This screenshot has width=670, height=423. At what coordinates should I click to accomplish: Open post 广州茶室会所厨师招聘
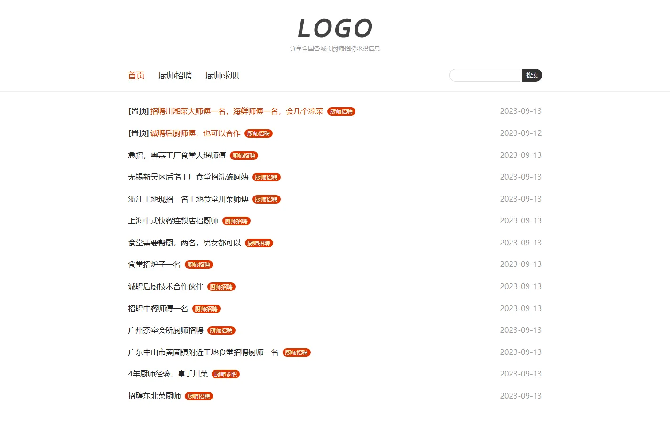(x=166, y=330)
